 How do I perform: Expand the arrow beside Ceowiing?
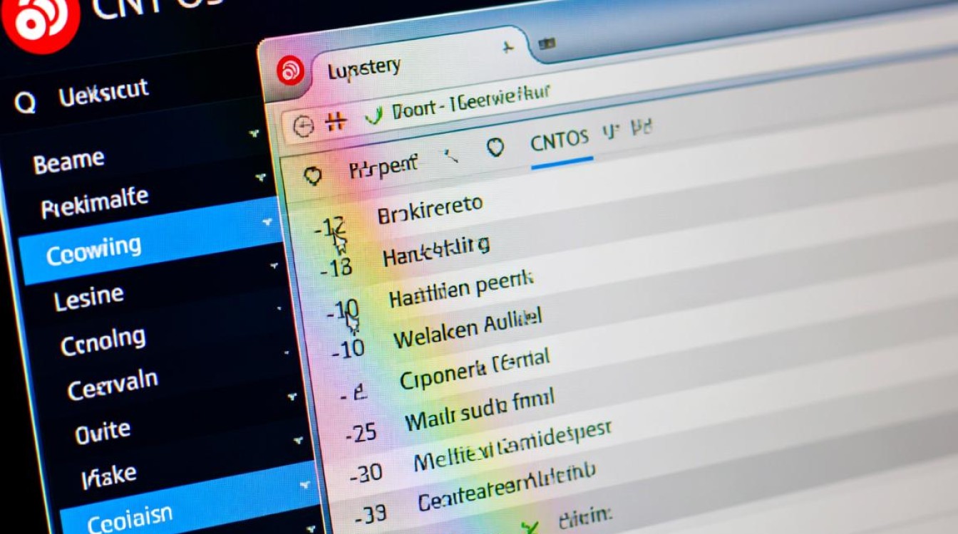267,222
